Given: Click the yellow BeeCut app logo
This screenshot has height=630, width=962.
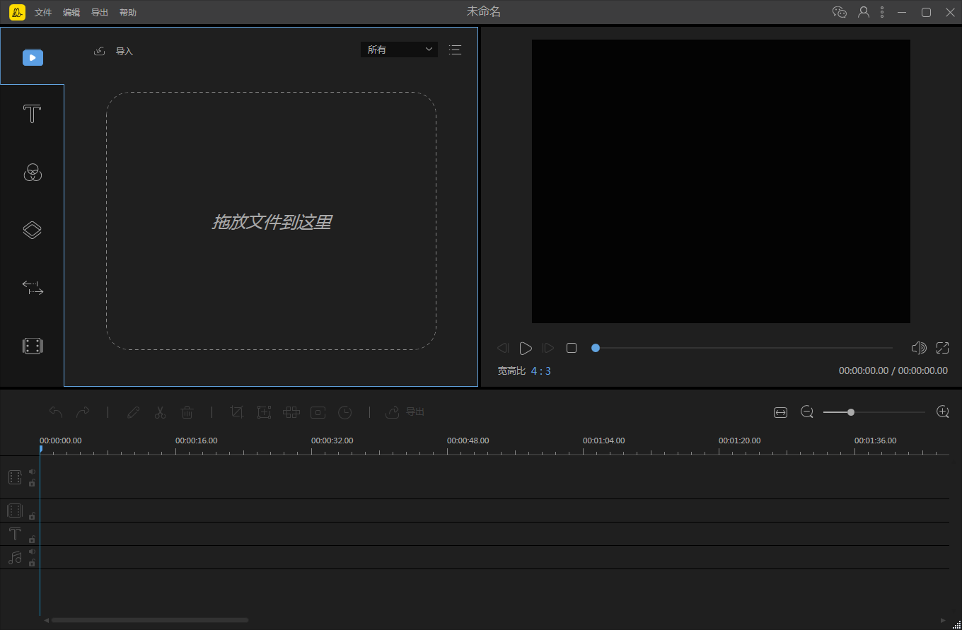Looking at the screenshot, I should (x=18, y=12).
